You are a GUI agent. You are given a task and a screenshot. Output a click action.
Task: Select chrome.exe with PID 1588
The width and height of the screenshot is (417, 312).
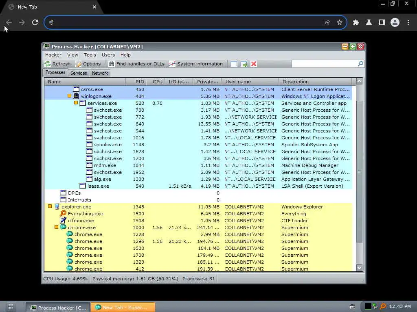click(x=198, y=248)
